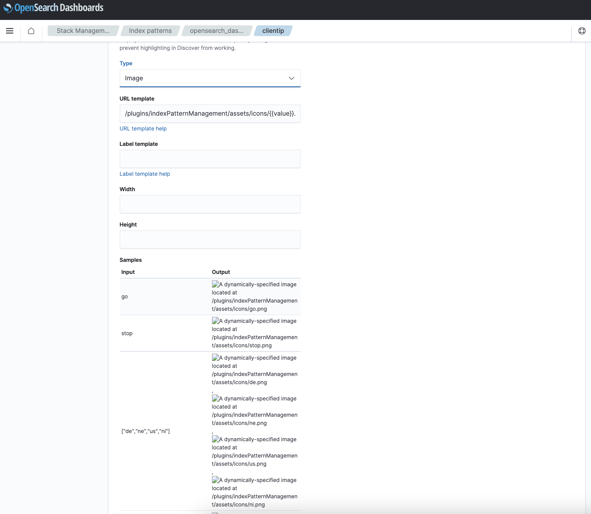Click the OpenSearch Dashboards logo
This screenshot has height=514, width=591.
click(x=53, y=8)
